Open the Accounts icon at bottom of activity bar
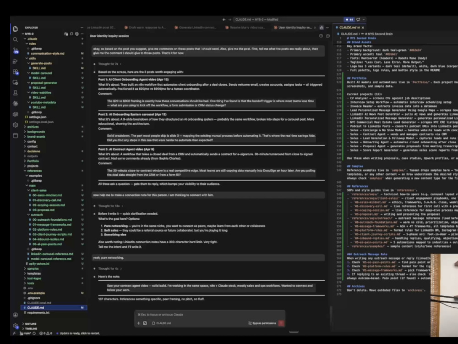This screenshot has height=344, width=458. point(16,315)
